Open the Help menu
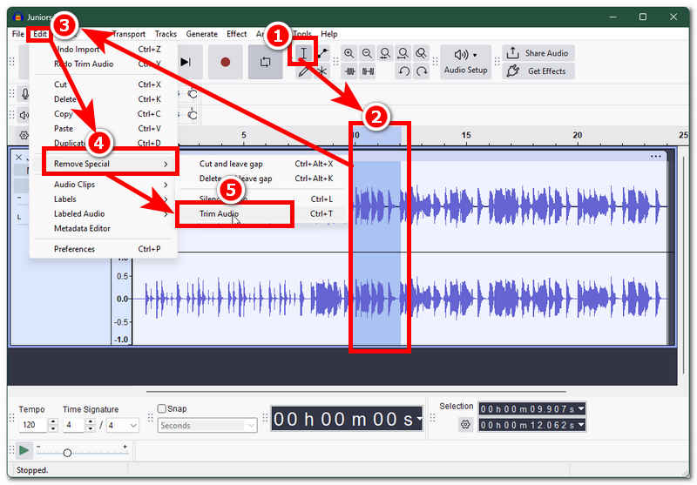697x485 pixels. point(329,34)
